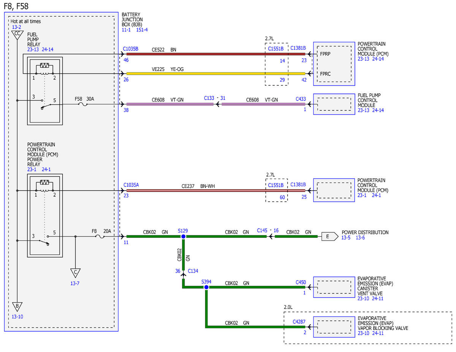This screenshot has height=352, width=456.
Task: Select the EVAP Vapor Blocking Valve component box
Action: 334,327
